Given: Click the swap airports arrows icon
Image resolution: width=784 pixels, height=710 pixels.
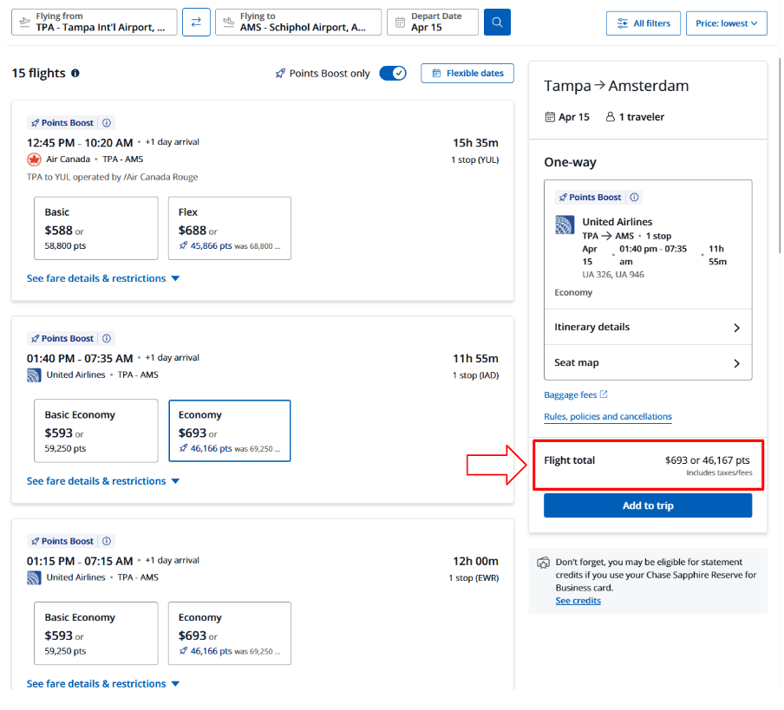Looking at the screenshot, I should [196, 23].
